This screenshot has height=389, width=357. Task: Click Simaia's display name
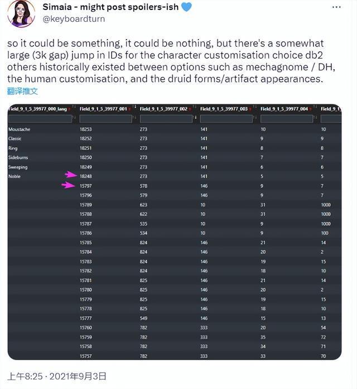[x=110, y=7]
